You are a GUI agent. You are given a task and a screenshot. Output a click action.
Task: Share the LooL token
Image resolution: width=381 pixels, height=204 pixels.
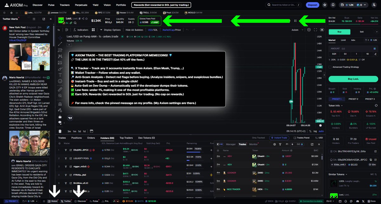[82, 19]
